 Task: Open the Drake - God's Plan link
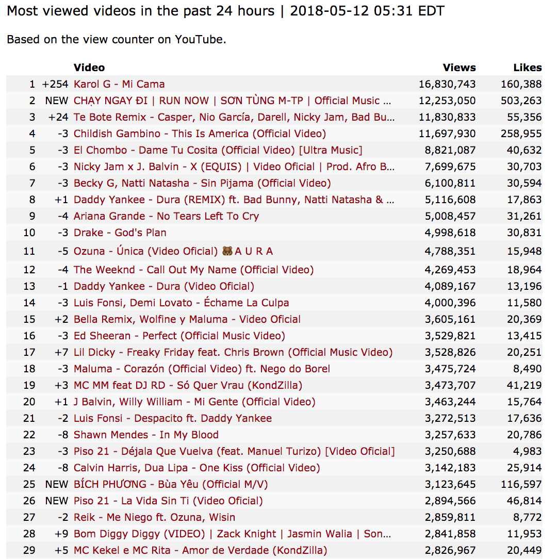click(x=120, y=233)
